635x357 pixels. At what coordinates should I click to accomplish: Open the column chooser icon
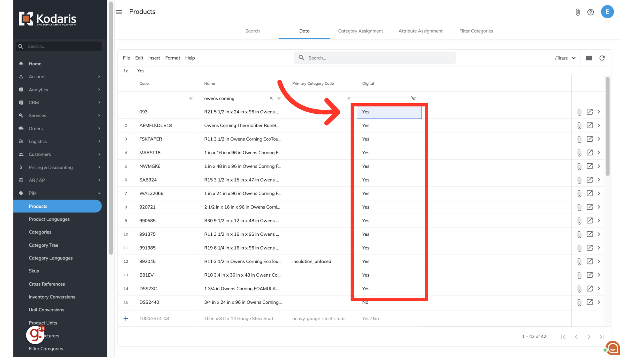[589, 58]
